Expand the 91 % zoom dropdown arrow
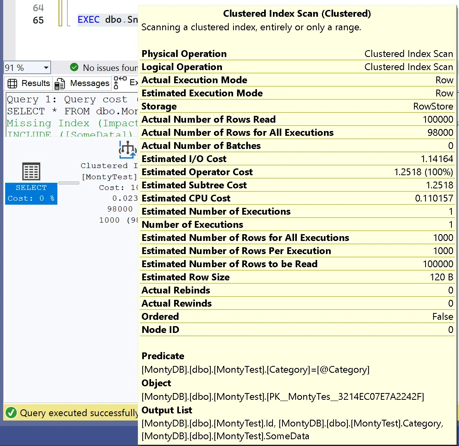The image size is (459, 446). 46,68
